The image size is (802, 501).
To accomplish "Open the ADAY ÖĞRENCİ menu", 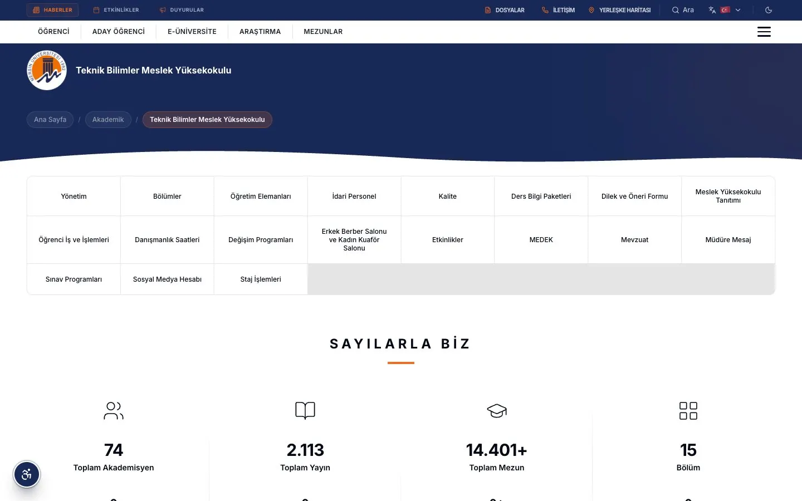I will tap(119, 32).
